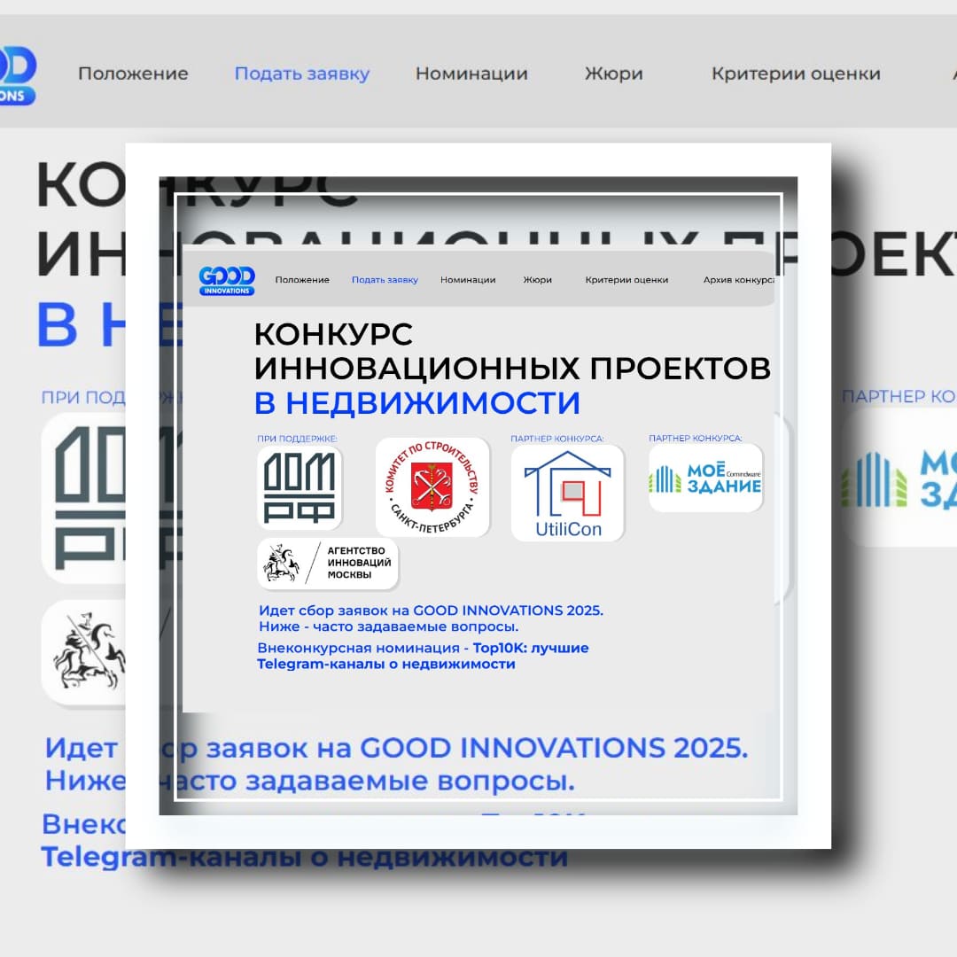Click ПАРТНЕР КОНКУРСА: label above UtiliCon
Viewport: 957px width, 957px height.
click(x=557, y=439)
